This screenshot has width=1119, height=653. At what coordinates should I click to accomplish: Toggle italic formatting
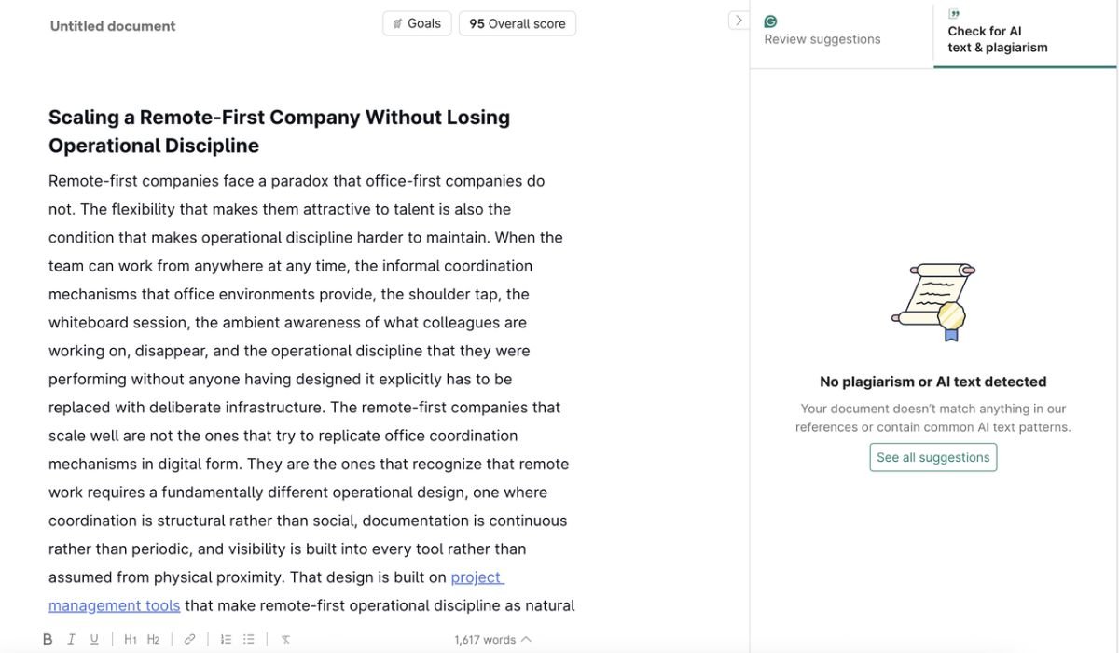71,639
